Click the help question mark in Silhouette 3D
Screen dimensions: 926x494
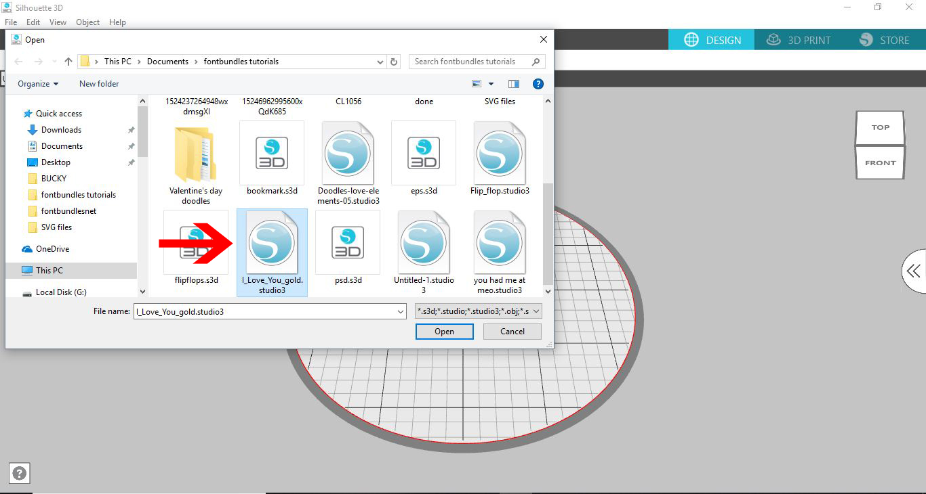coord(20,474)
